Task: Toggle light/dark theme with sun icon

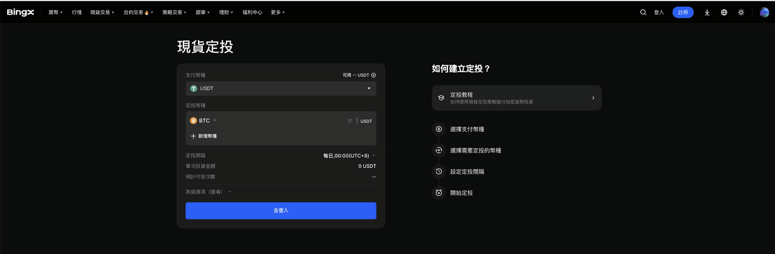Action: coord(741,12)
